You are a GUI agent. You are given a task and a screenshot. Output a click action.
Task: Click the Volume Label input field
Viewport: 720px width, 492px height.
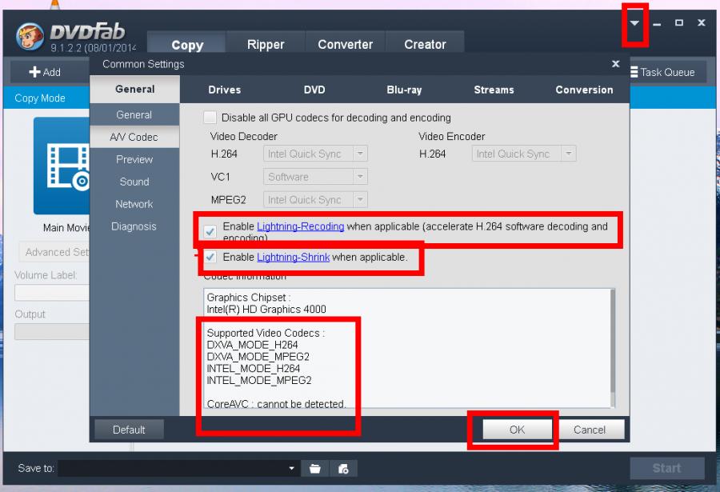point(52,292)
